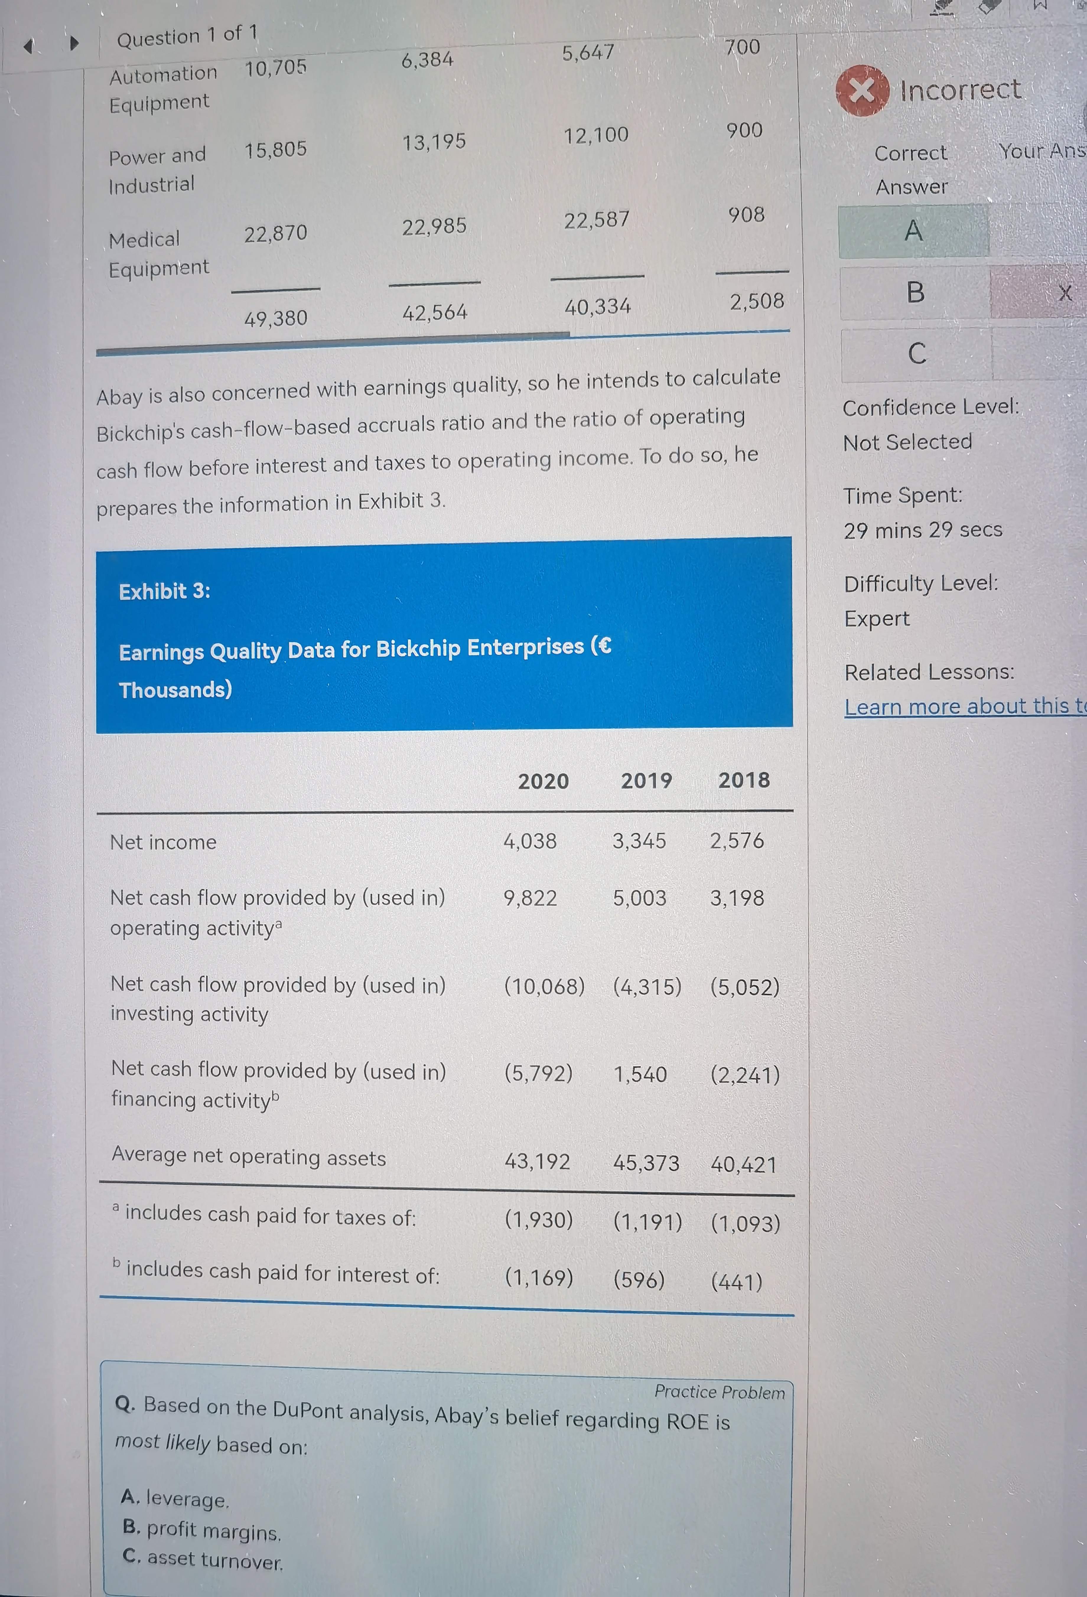Choose option 'C. asset turnover.'
The width and height of the screenshot is (1087, 1597).
click(203, 1559)
